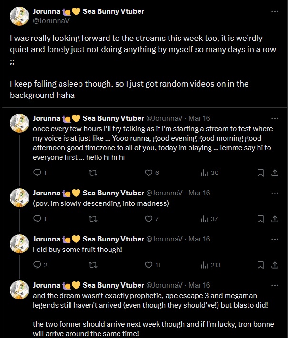Retweet the 'once every few hours' reply
The height and width of the screenshot is (338, 288).
click(93, 173)
